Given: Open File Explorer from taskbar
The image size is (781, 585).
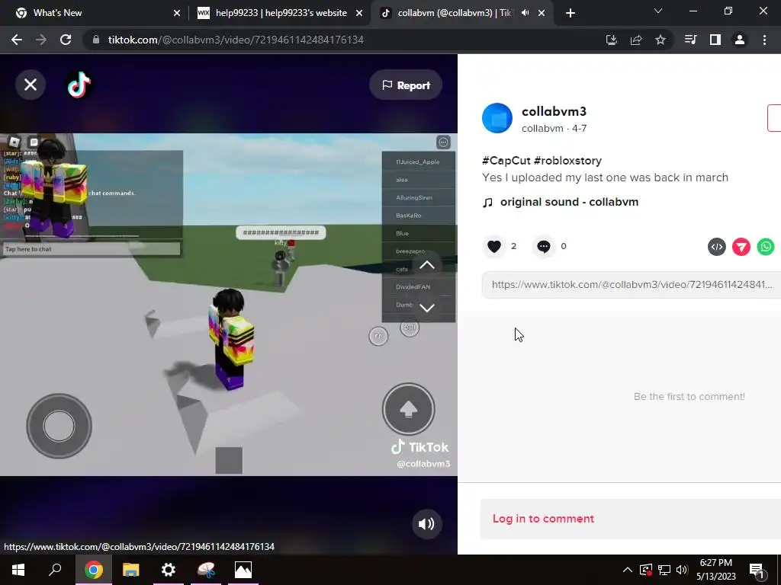Looking at the screenshot, I should 131,570.
